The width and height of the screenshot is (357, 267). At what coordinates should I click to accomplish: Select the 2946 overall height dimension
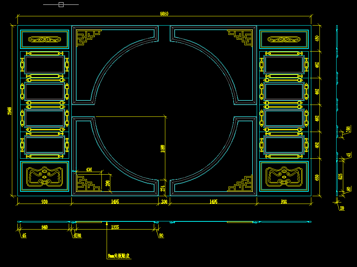pos(10,111)
